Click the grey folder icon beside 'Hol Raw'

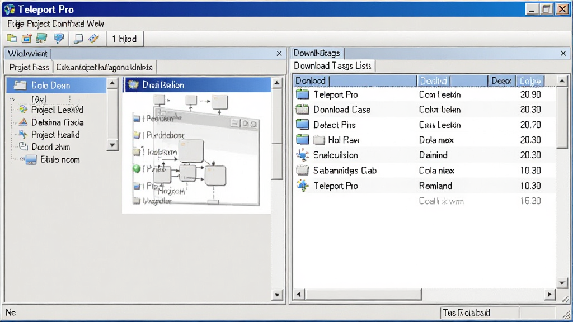coord(319,140)
